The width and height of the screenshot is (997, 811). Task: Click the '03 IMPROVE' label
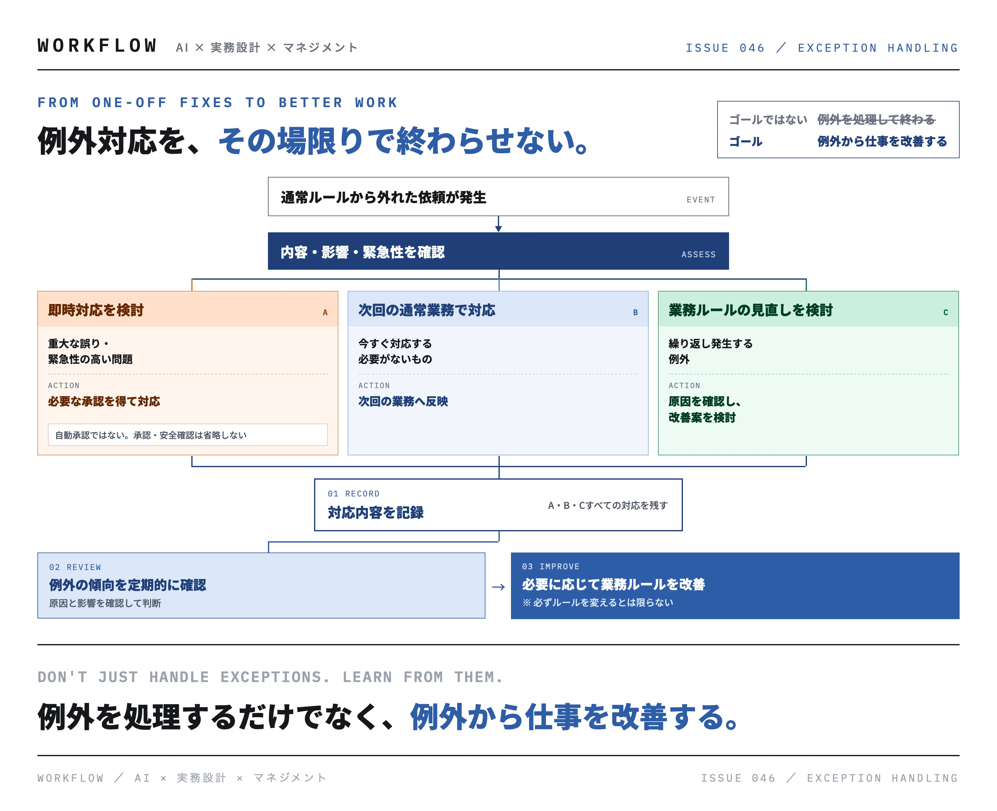point(551,567)
